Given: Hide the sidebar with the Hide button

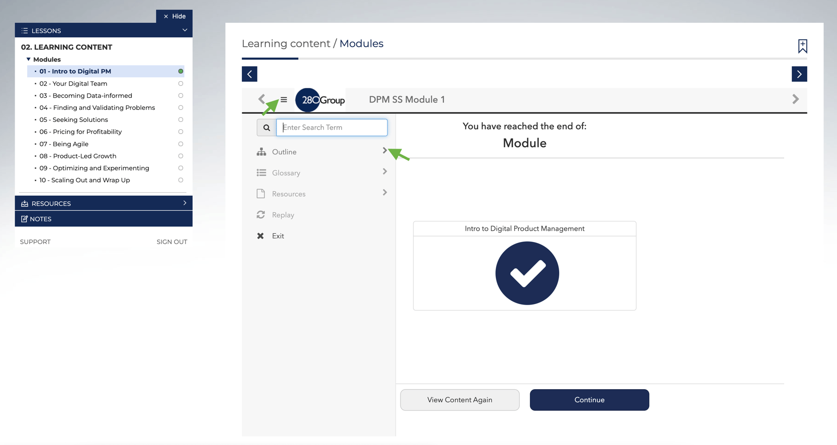Looking at the screenshot, I should (x=174, y=17).
